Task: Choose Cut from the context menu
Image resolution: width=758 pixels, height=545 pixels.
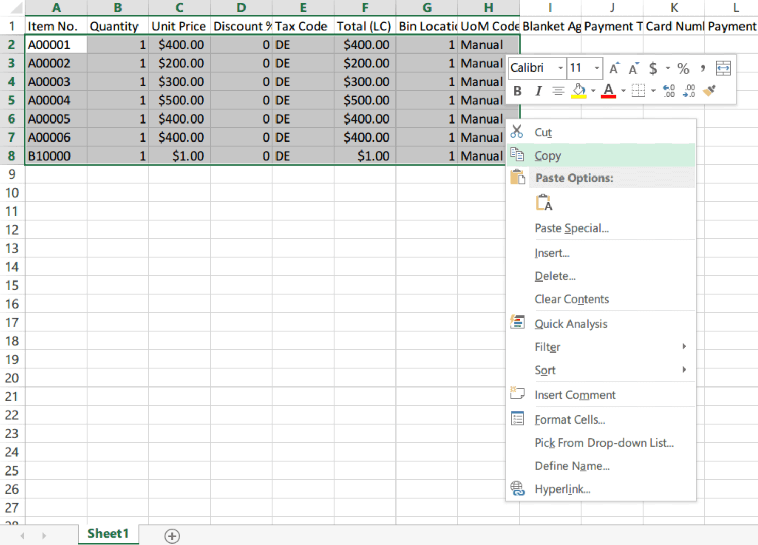Action: point(601,132)
